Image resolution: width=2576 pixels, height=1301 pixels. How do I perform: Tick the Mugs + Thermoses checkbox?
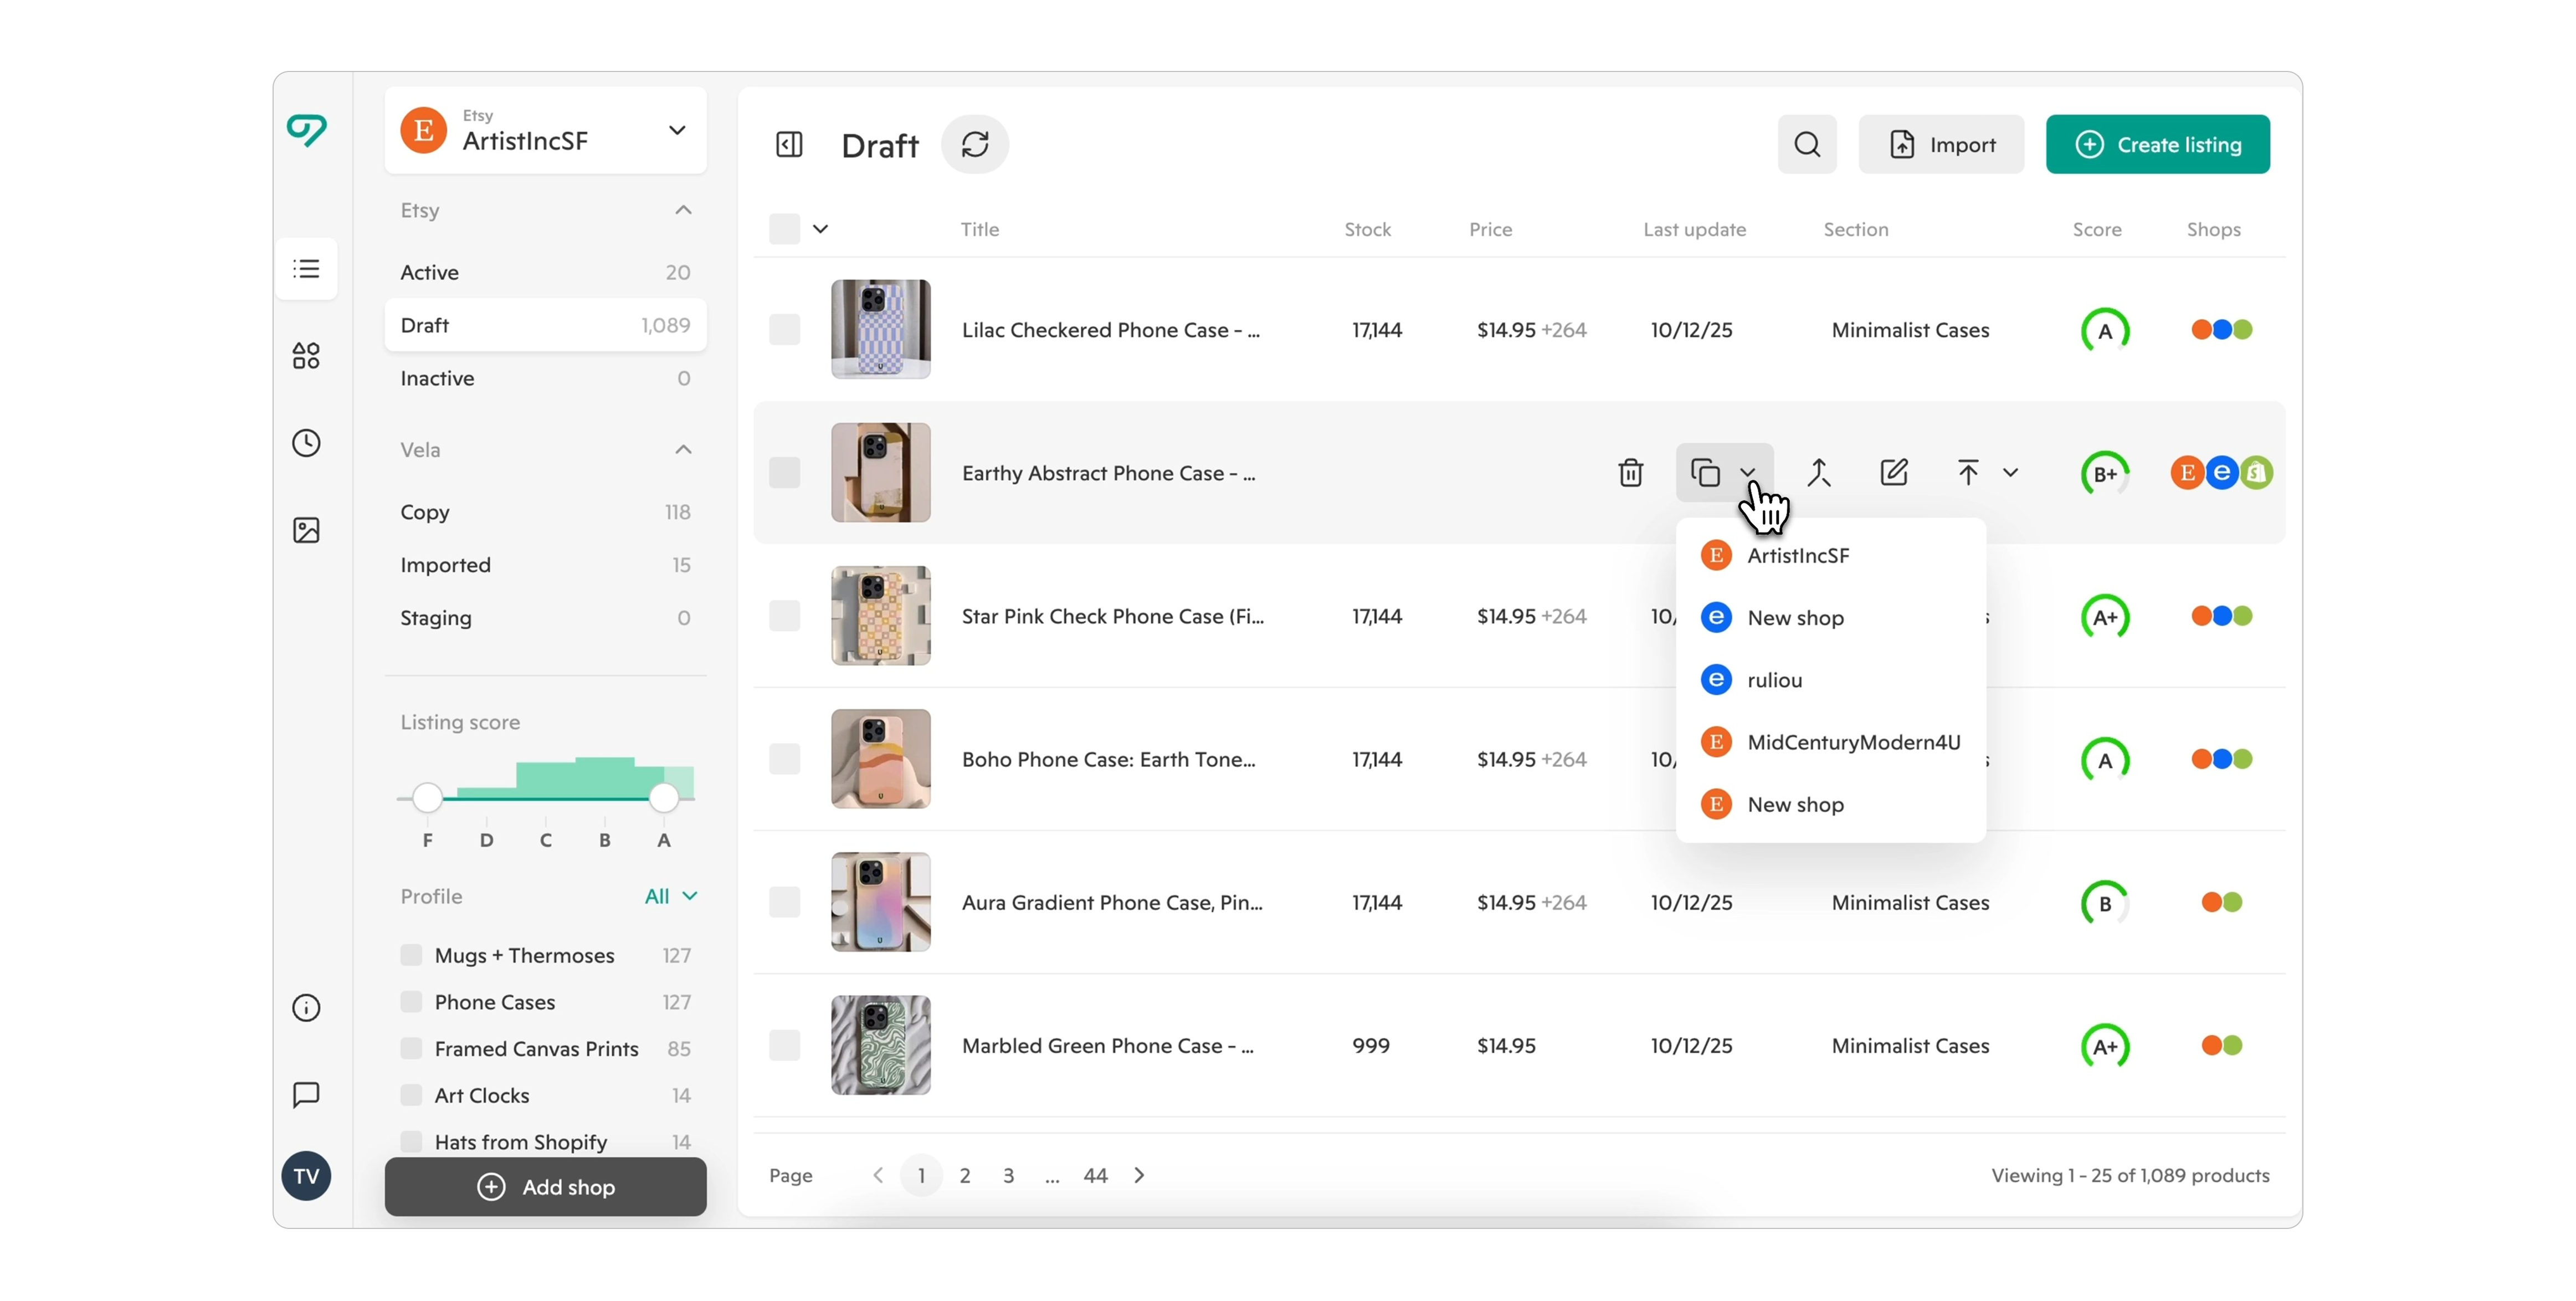point(411,954)
